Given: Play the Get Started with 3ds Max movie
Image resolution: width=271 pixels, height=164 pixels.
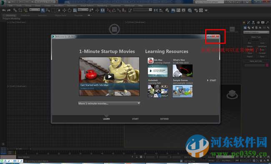Looking at the screenshot, I should 109,77.
